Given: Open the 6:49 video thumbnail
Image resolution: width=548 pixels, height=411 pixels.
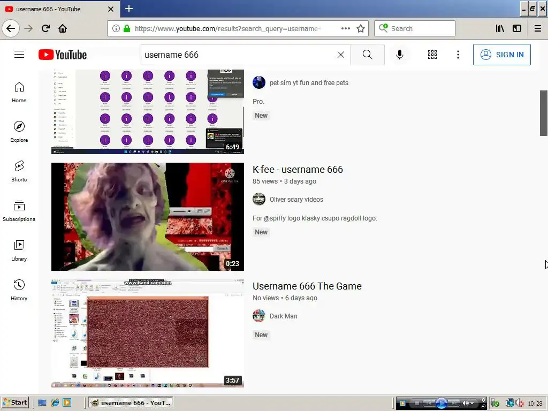Looking at the screenshot, I should point(148,112).
